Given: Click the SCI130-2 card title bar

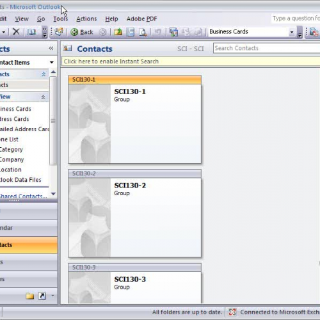Looking at the screenshot, I should (x=134, y=173).
